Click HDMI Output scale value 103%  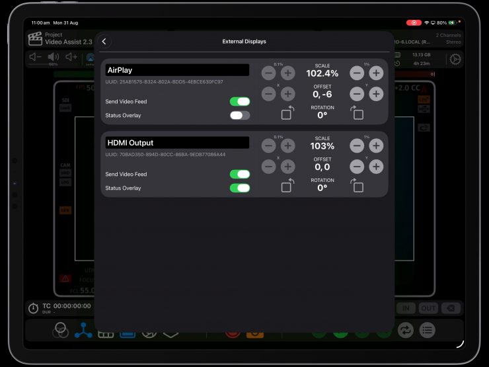tap(322, 146)
